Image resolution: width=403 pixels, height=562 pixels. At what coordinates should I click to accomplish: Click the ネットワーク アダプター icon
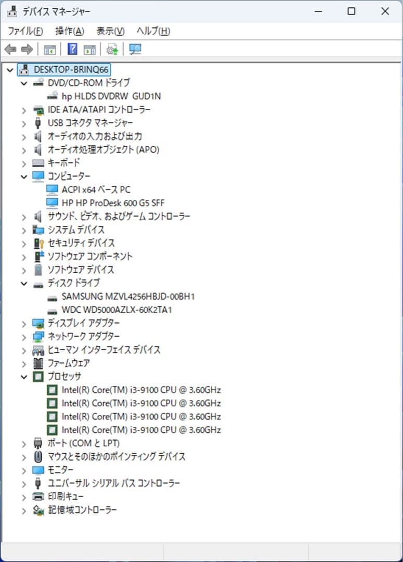pos(38,337)
